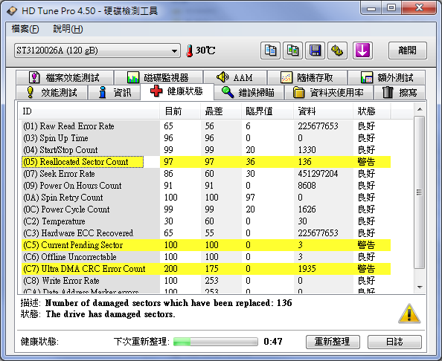442x361 pixels.
Task: Select the (C2) Temperature row
Action: 206,221
